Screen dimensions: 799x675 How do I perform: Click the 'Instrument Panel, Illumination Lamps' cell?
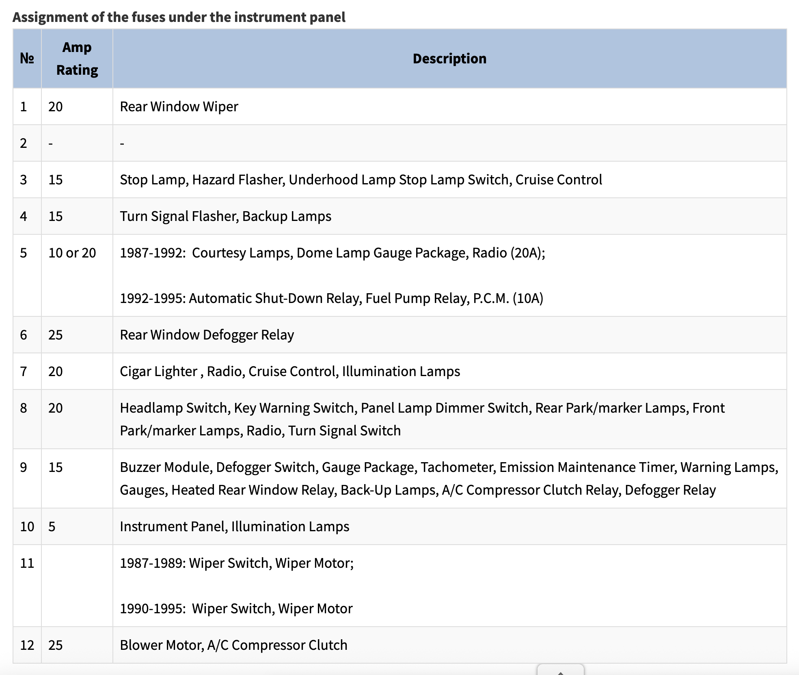click(x=234, y=526)
